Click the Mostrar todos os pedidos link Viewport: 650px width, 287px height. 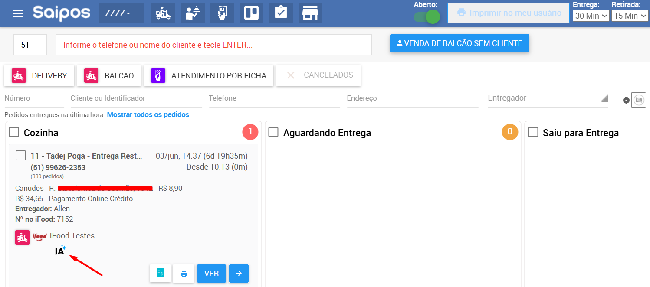pyautogui.click(x=148, y=115)
